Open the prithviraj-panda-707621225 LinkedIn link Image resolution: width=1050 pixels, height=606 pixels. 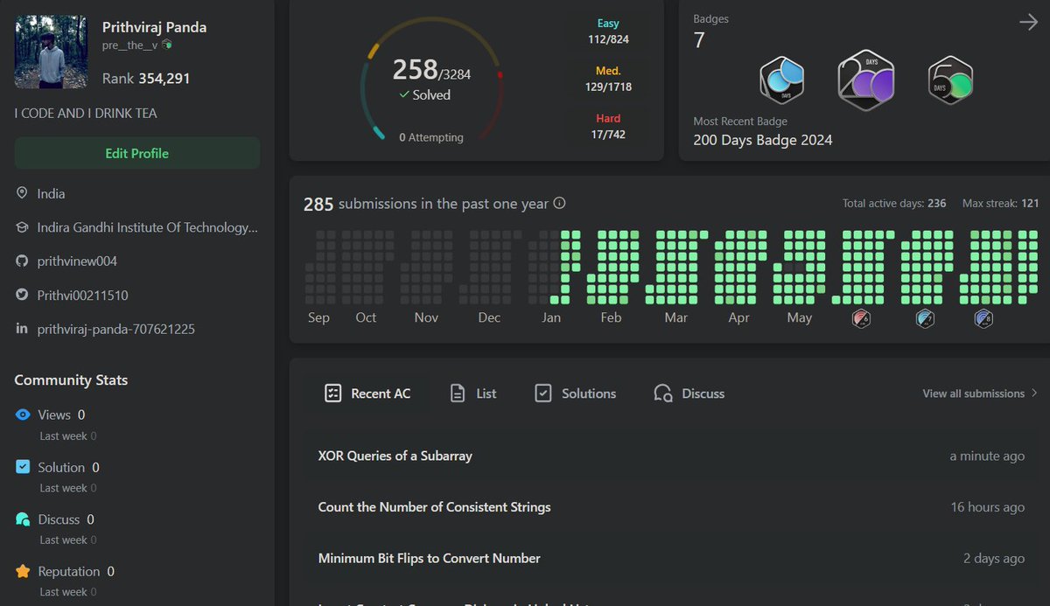click(115, 329)
